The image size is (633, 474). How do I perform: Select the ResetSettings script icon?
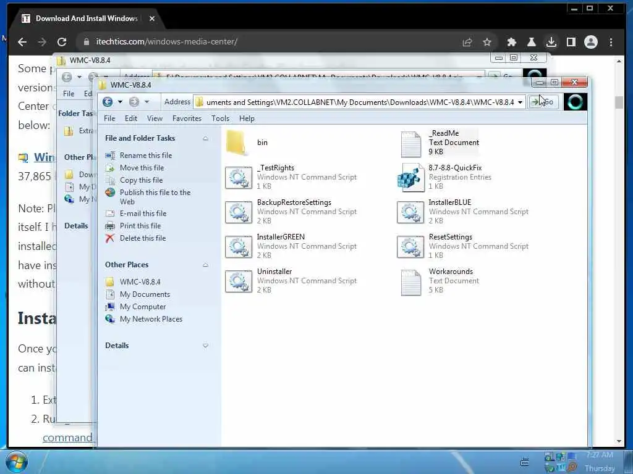[410, 247]
